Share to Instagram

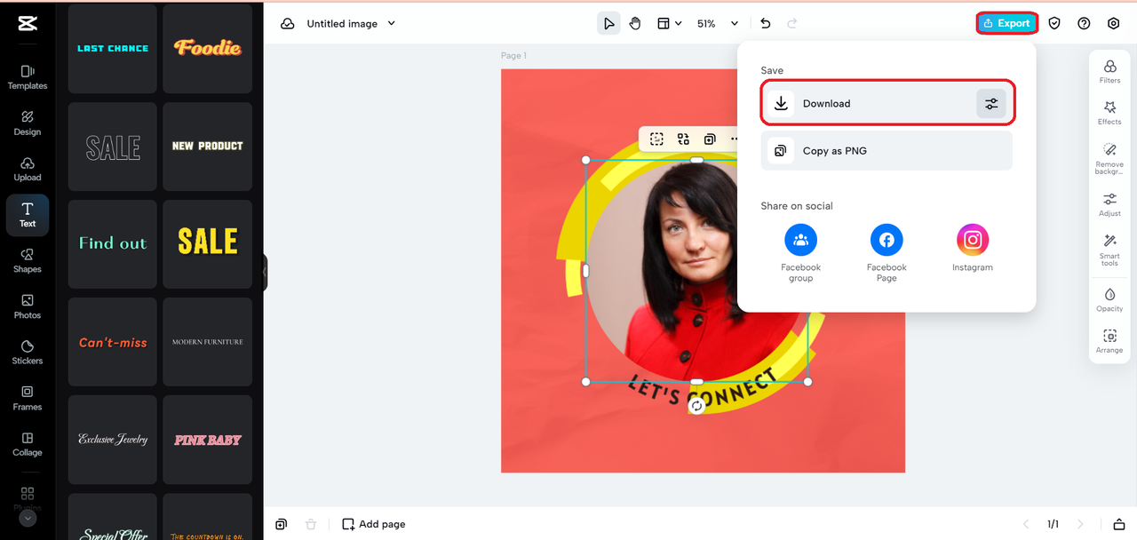973,248
